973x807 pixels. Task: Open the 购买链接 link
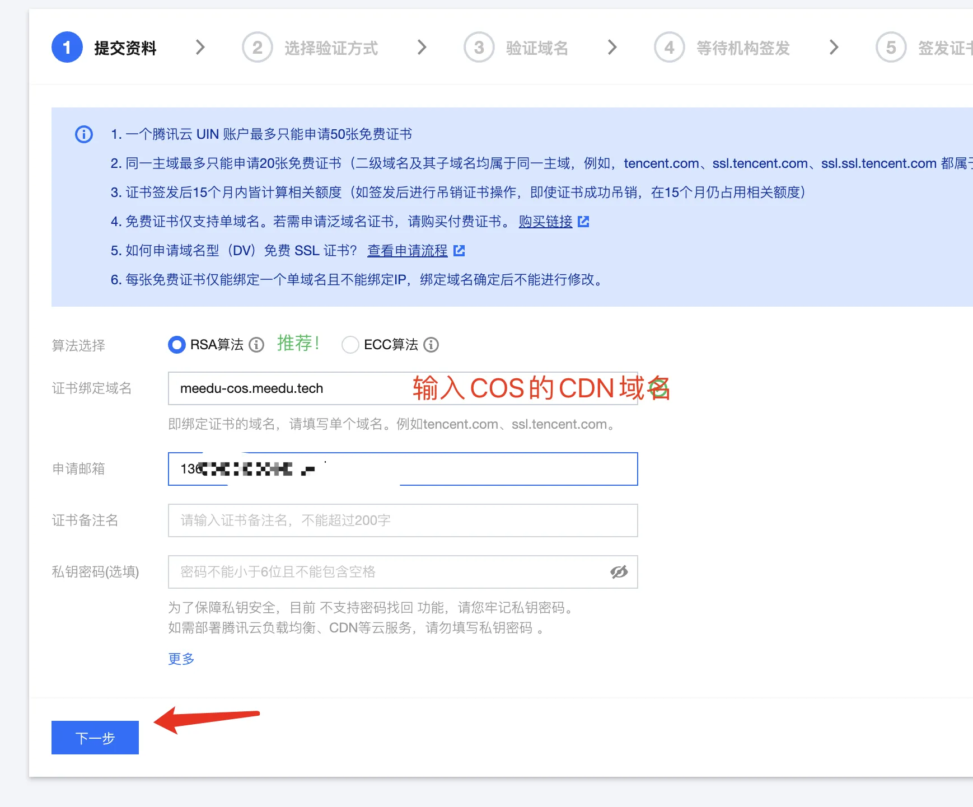tap(545, 222)
